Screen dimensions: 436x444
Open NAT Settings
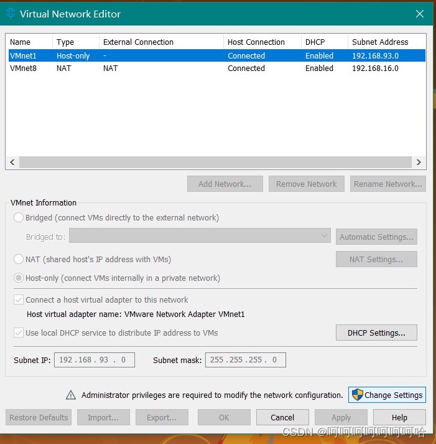376,259
